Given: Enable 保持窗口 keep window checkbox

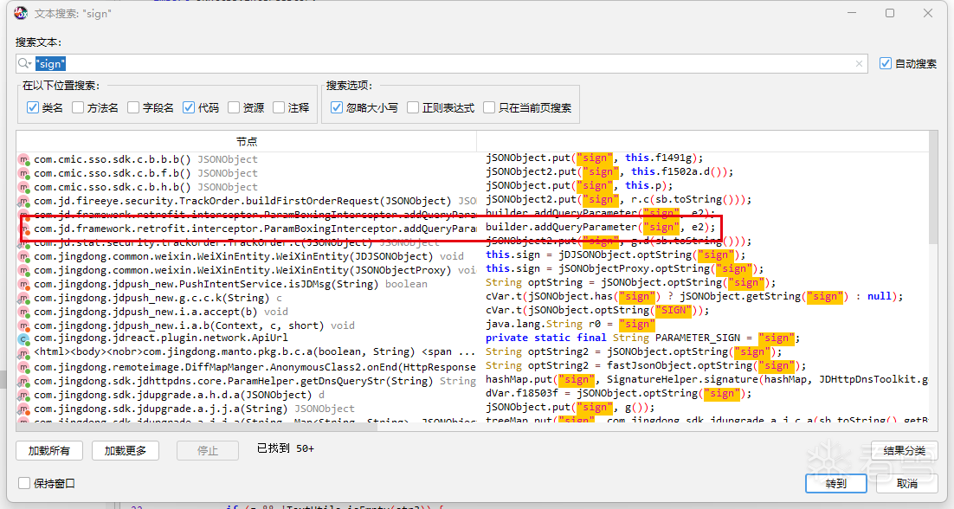Looking at the screenshot, I should click(24, 483).
